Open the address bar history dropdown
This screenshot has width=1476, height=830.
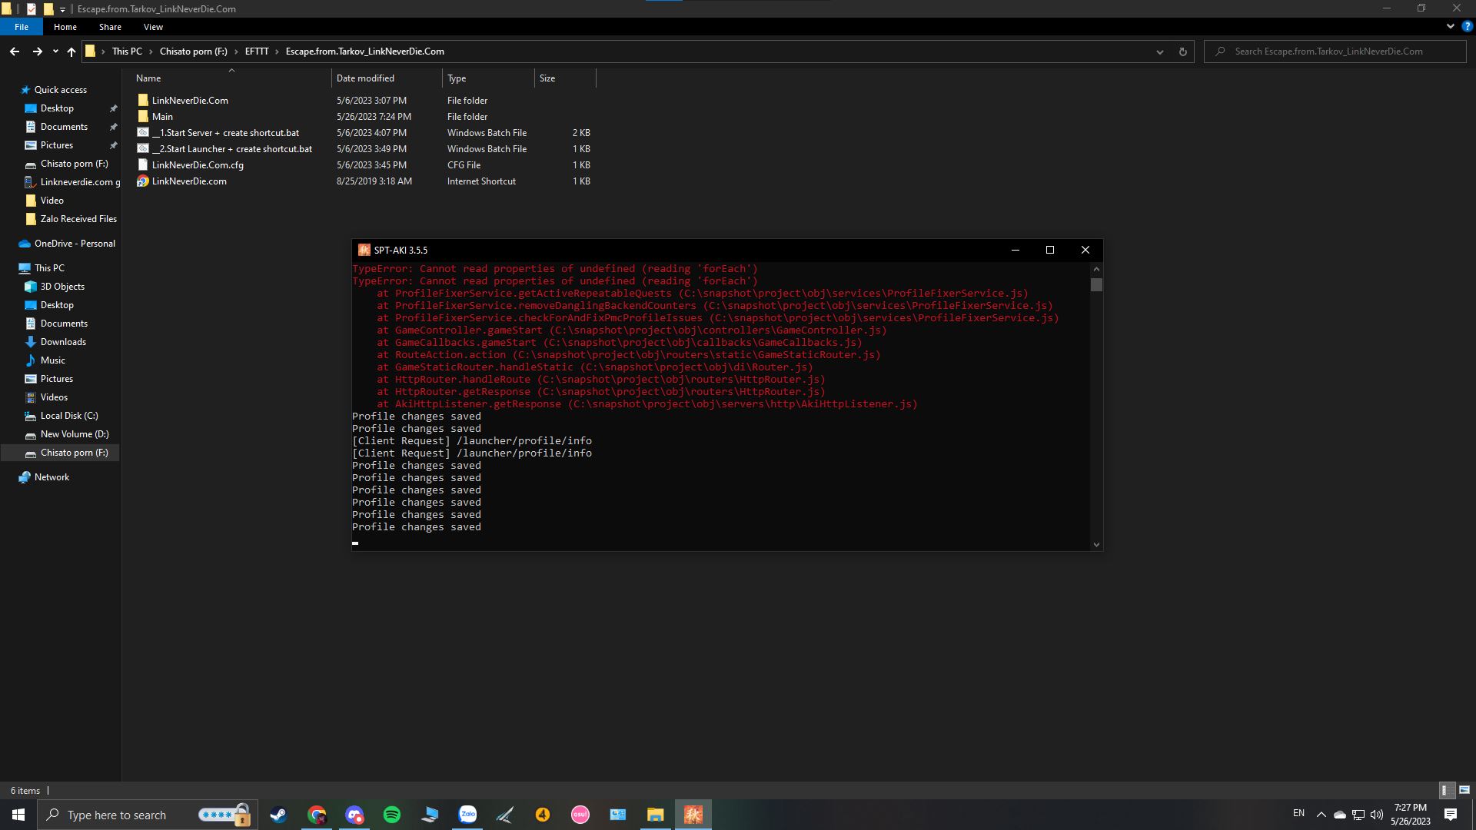coord(1159,51)
